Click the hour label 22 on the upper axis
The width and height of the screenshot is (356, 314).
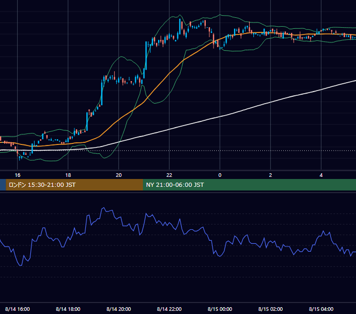[170, 175]
